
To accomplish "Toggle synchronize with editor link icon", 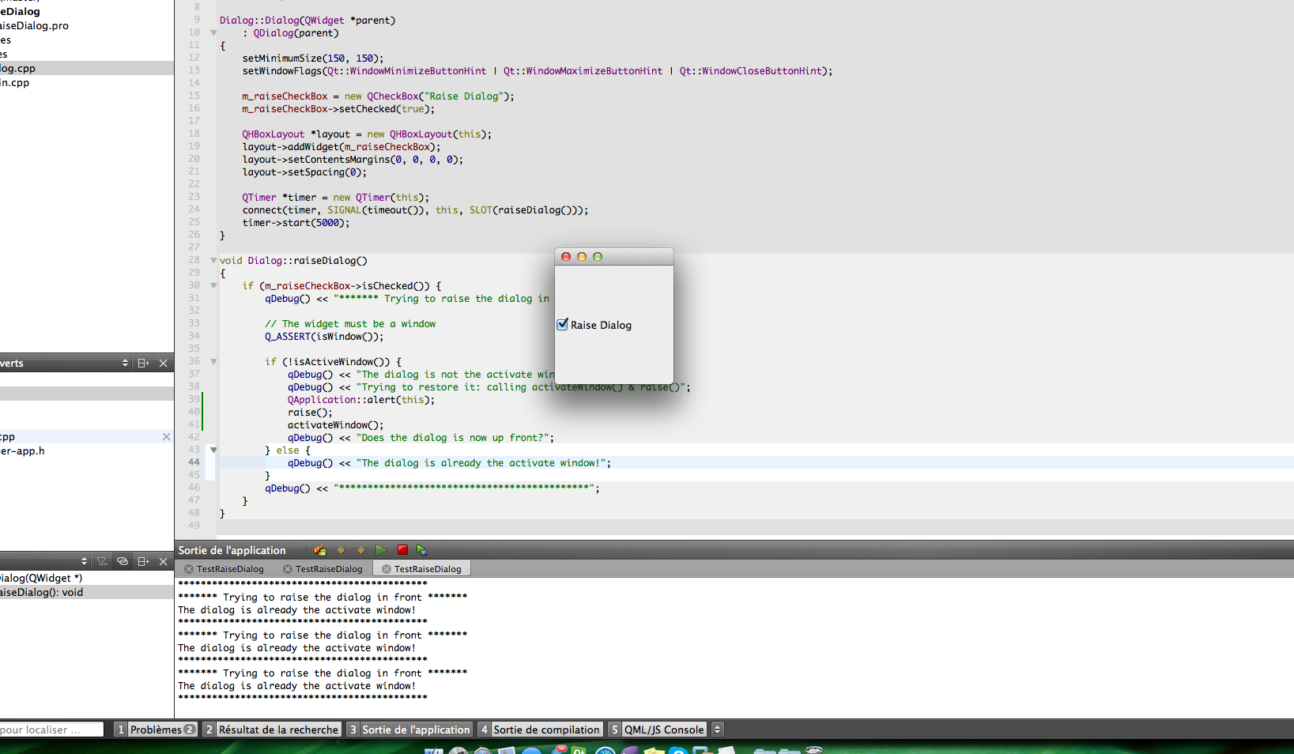I will pyautogui.click(x=123, y=561).
